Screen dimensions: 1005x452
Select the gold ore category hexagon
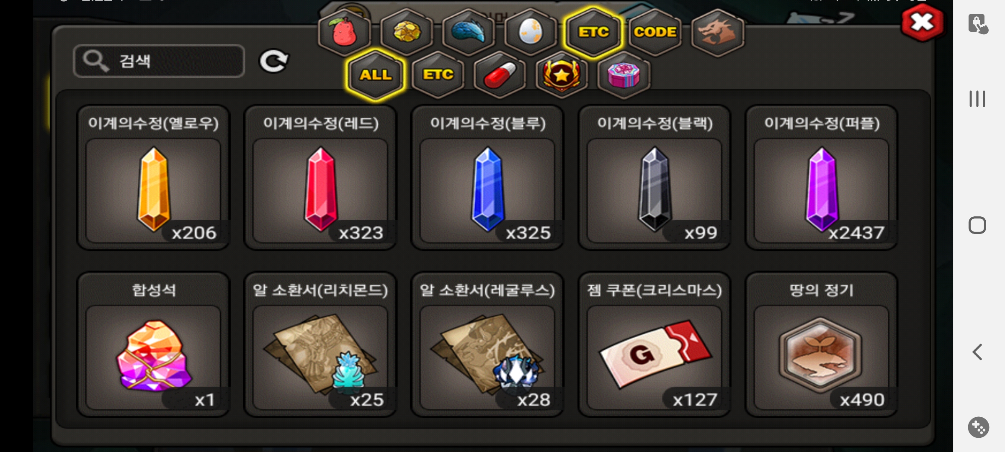point(407,32)
